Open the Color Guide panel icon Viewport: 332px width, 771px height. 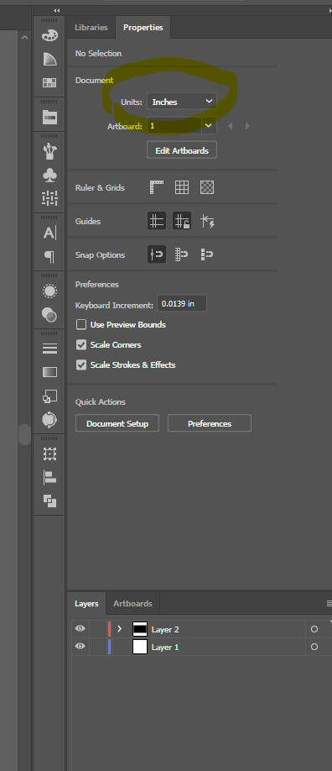pyautogui.click(x=49, y=59)
